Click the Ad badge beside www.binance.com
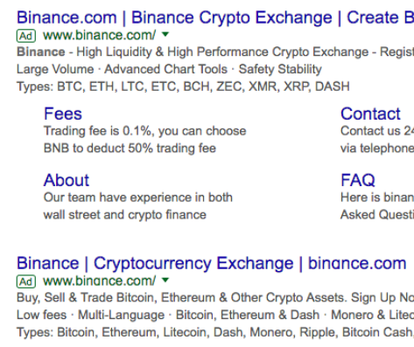The width and height of the screenshot is (414, 347). 26,36
